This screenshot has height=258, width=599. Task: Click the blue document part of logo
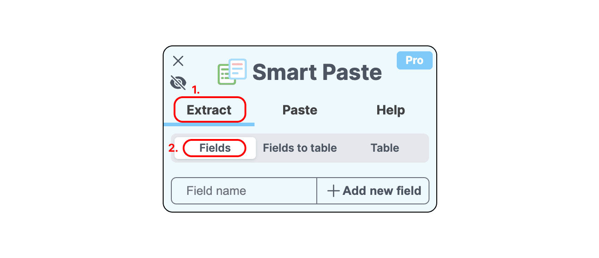[238, 69]
